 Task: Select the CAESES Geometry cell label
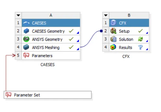tap(48, 31)
